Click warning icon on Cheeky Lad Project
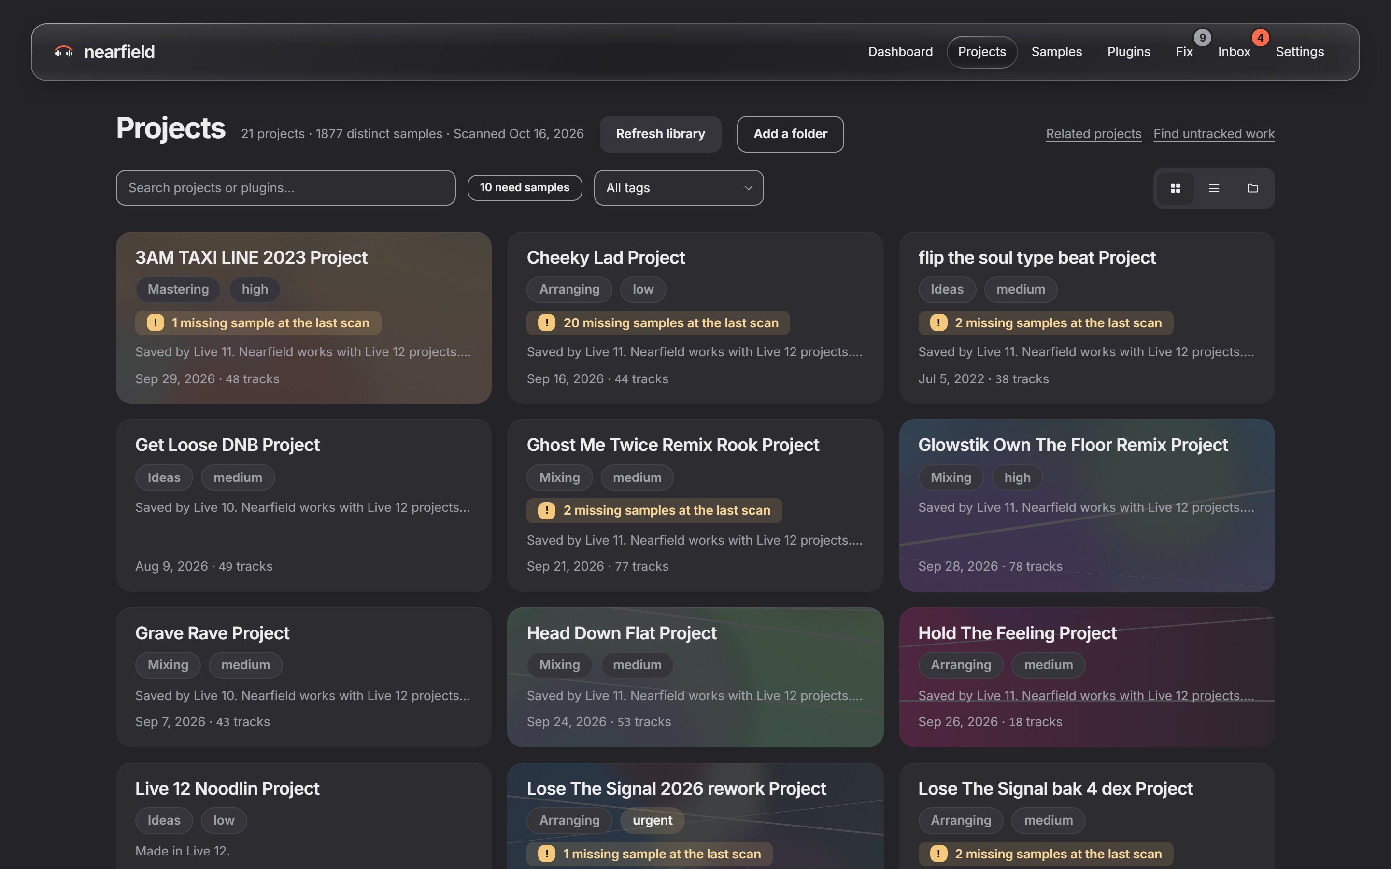The image size is (1391, 869). (546, 322)
